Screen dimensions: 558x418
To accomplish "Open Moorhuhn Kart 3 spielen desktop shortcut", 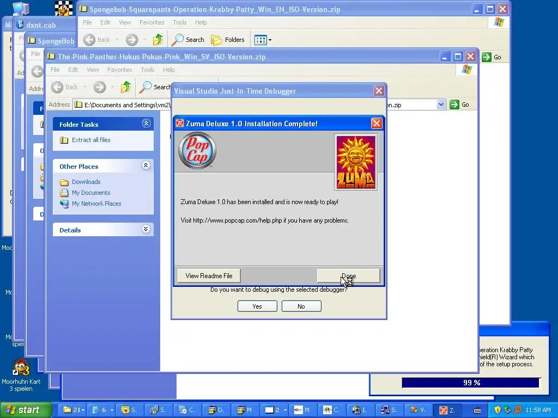I will [21, 374].
